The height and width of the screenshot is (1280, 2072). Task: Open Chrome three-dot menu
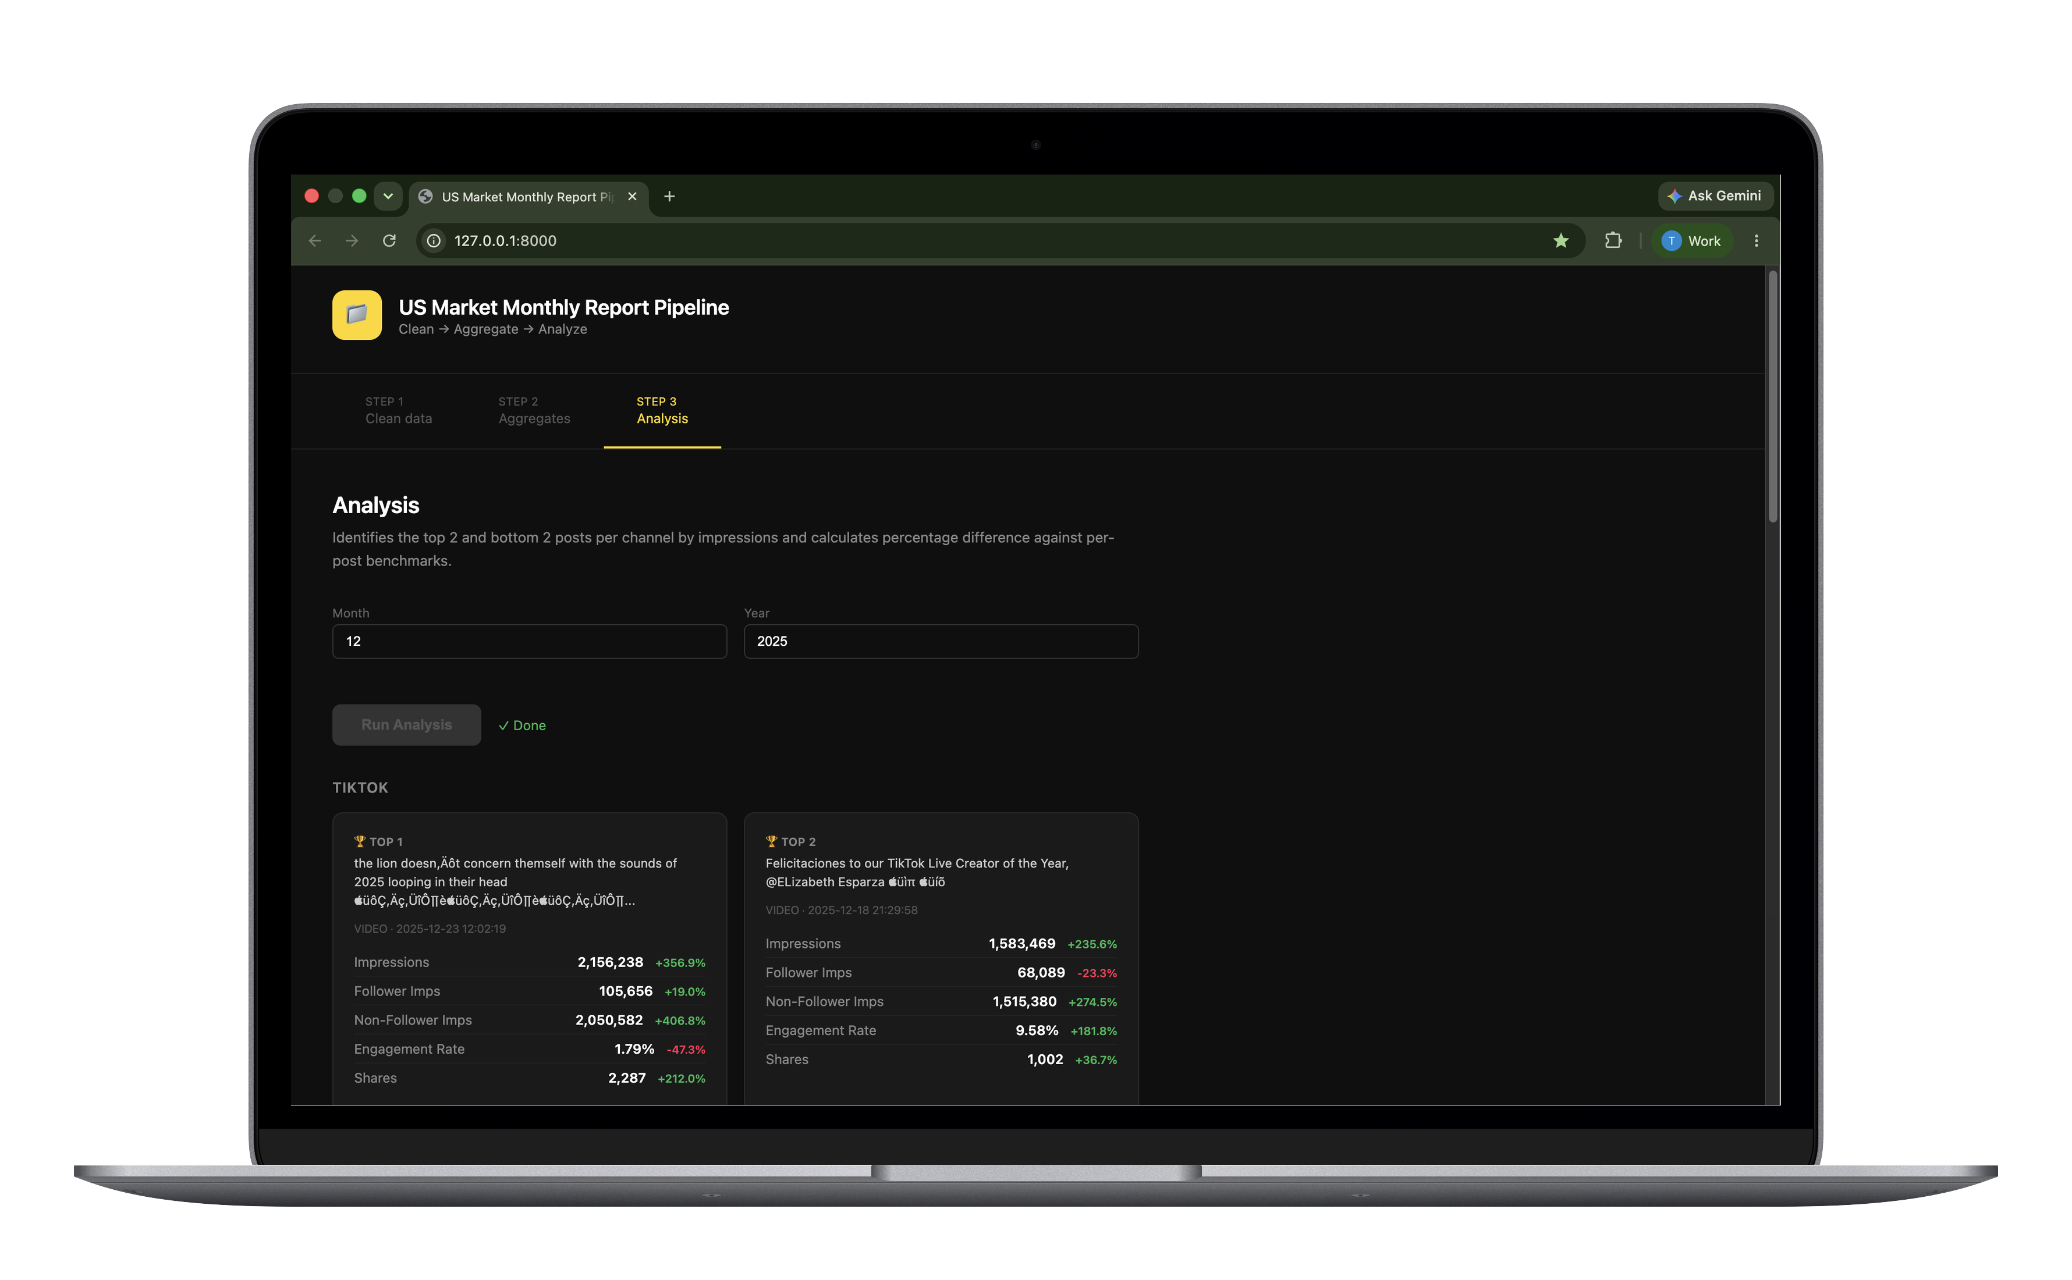[1756, 241]
